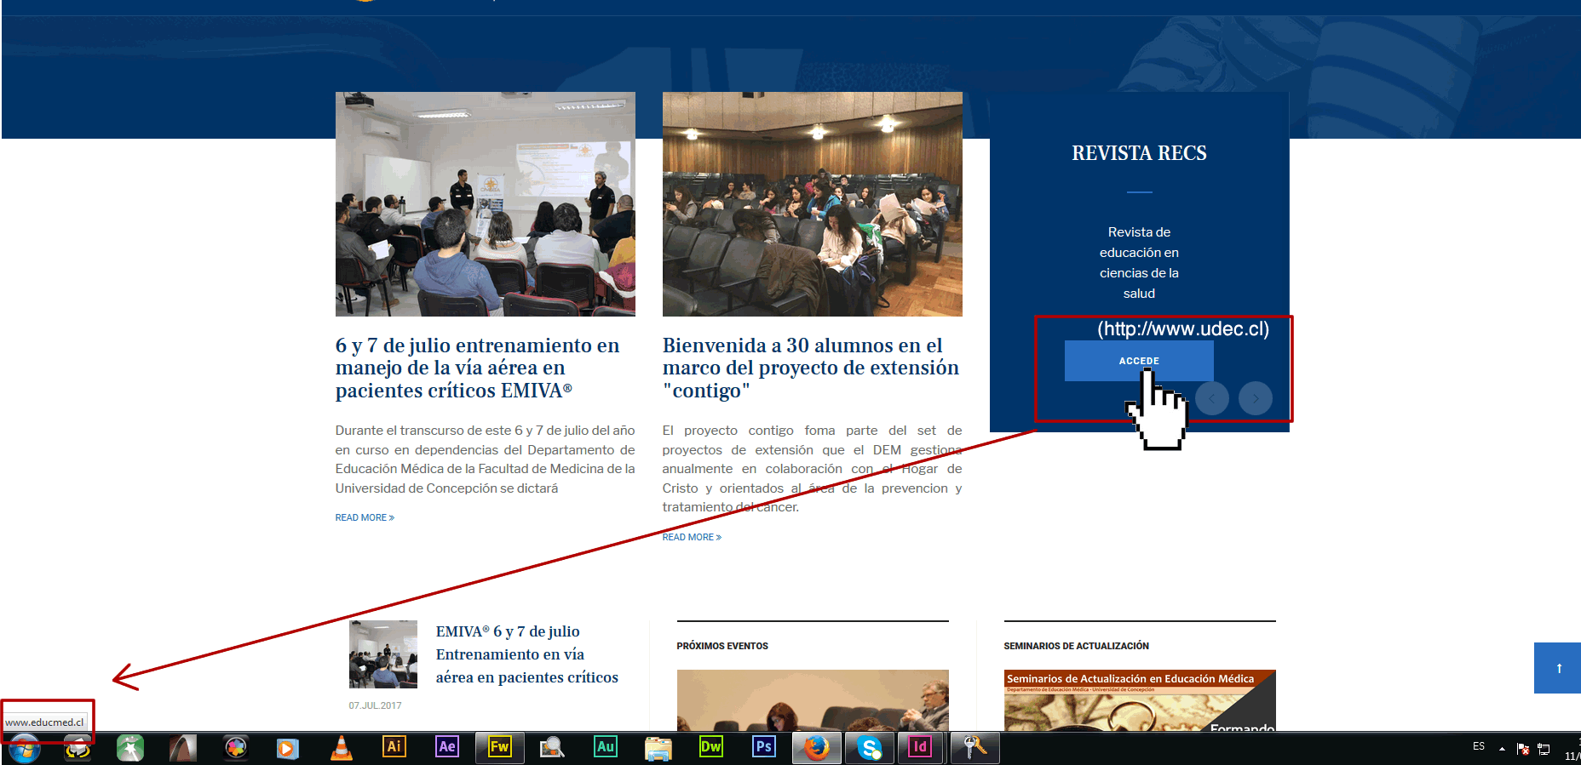Viewport: 1581px width, 765px height.
Task: Launch VLC media player from taskbar
Action: point(341,747)
